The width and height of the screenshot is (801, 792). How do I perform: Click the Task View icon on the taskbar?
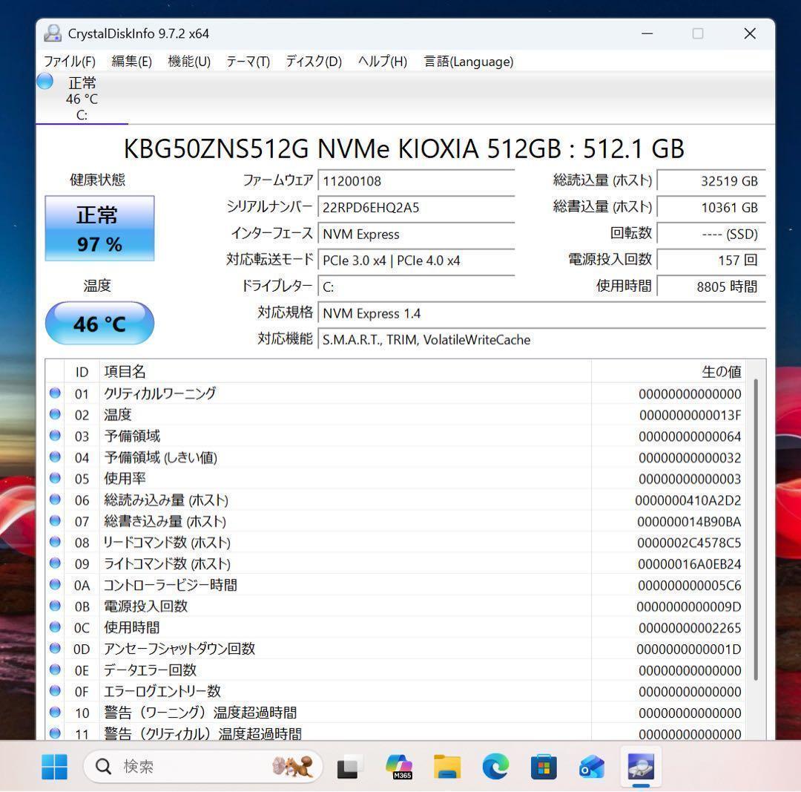pyautogui.click(x=349, y=766)
